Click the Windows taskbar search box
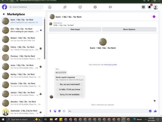This screenshot has height=122, width=162. (25, 119)
